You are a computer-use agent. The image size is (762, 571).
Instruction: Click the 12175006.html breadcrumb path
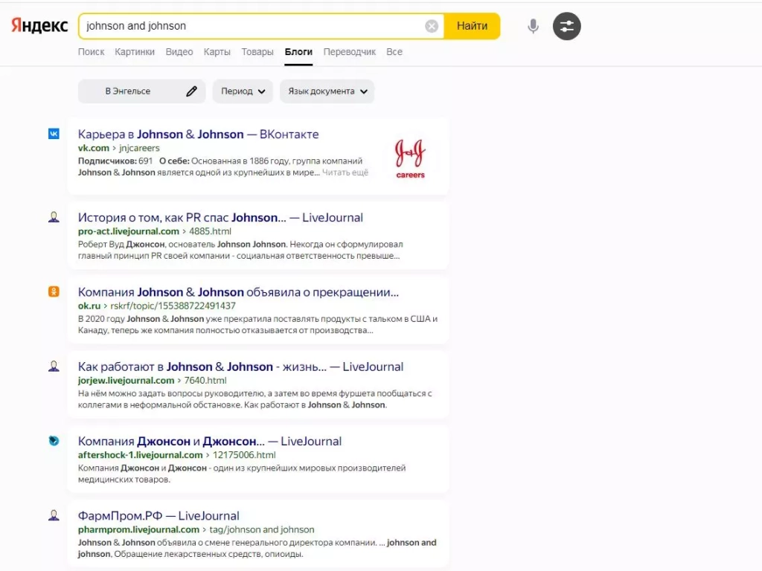point(244,455)
